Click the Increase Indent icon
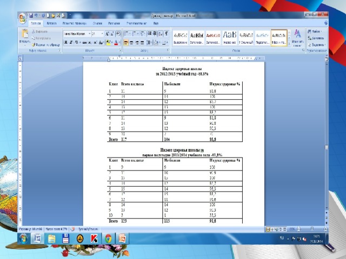 (155, 33)
